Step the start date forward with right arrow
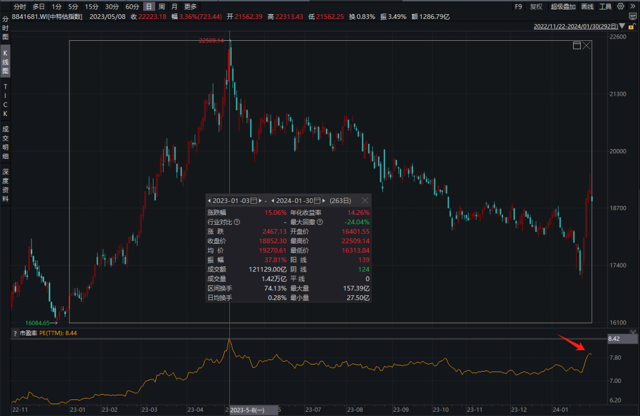The width and height of the screenshot is (640, 416). tap(260, 201)
